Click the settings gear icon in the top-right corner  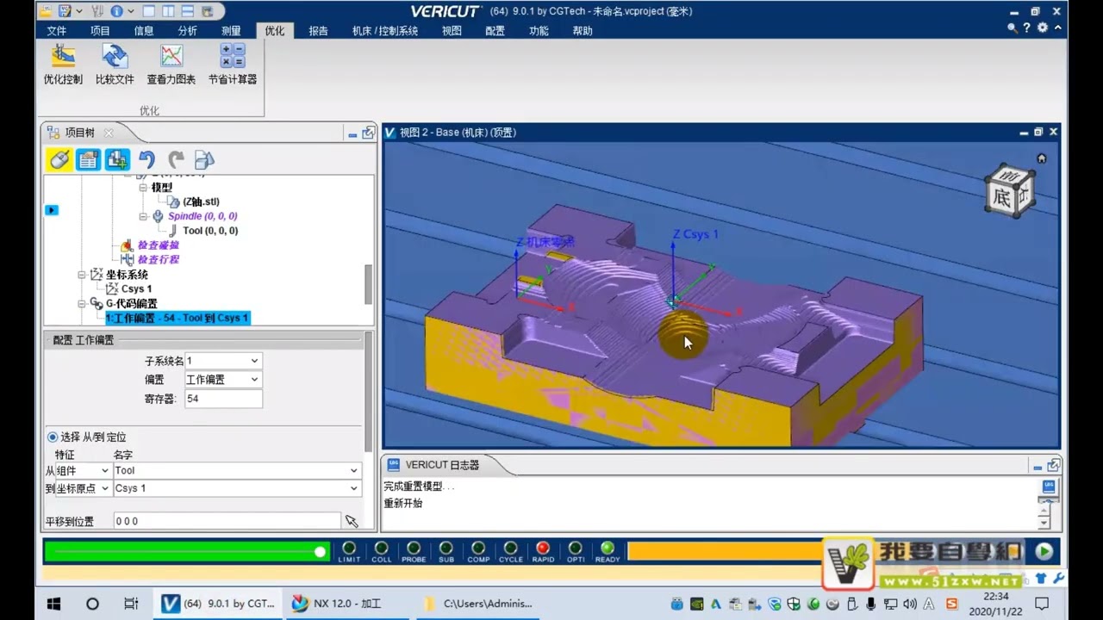click(1043, 28)
